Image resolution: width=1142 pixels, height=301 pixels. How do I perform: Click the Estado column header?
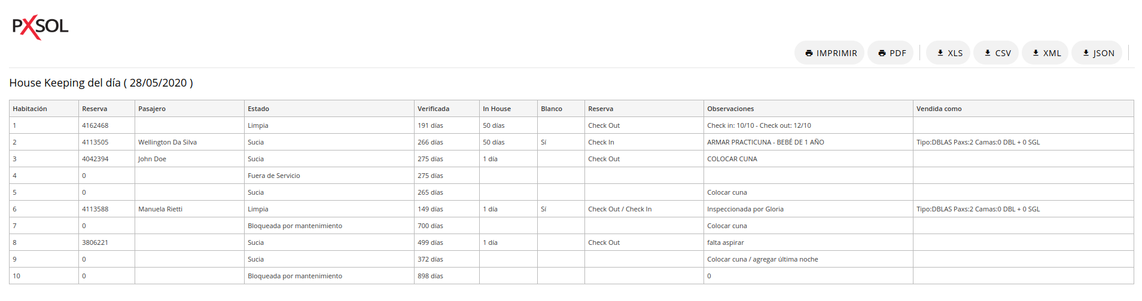coord(258,109)
